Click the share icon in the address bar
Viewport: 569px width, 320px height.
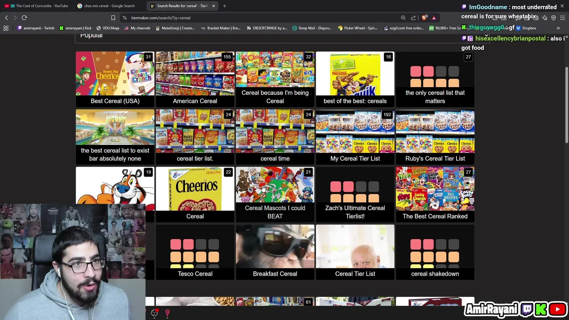click(413, 18)
